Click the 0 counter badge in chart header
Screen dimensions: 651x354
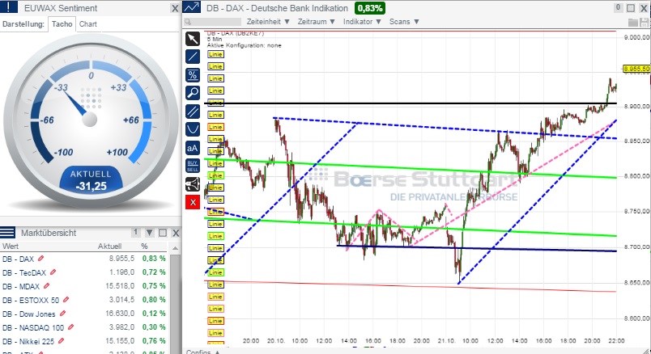(x=618, y=7)
